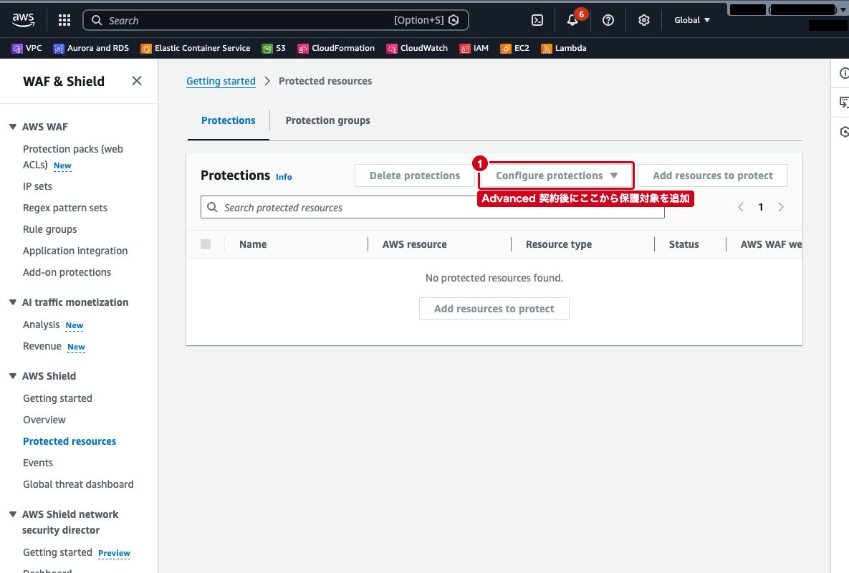Open the CloudFormation shortcut
This screenshot has height=573, width=849.
coord(336,48)
